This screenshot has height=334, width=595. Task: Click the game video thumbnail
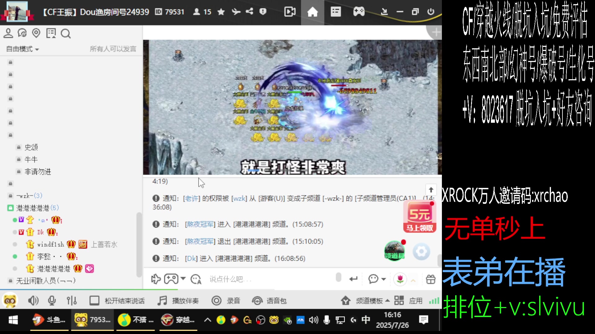tap(292, 107)
